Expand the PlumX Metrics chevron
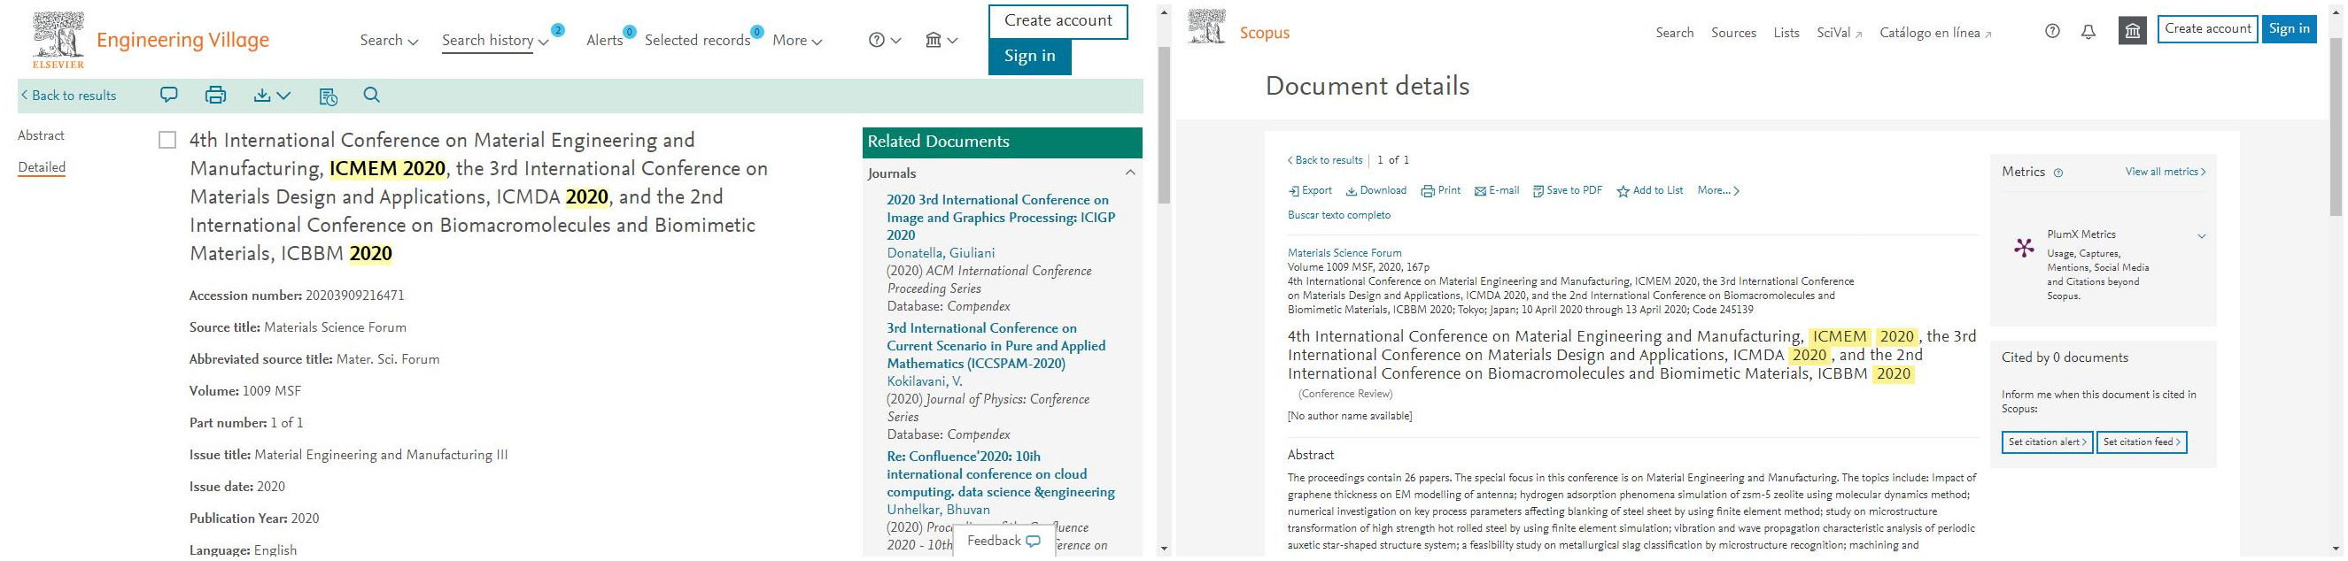This screenshot has width=2348, height=561. [2201, 237]
